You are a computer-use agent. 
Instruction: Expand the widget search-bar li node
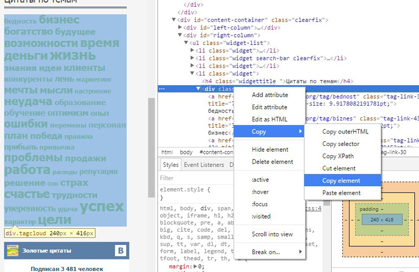click(193, 58)
